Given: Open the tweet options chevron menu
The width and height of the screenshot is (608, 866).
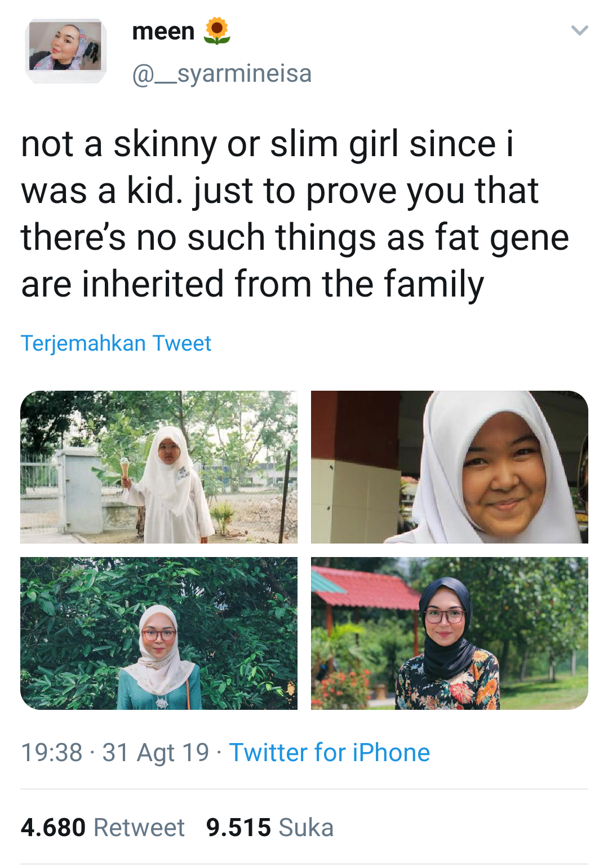Looking at the screenshot, I should tap(579, 30).
